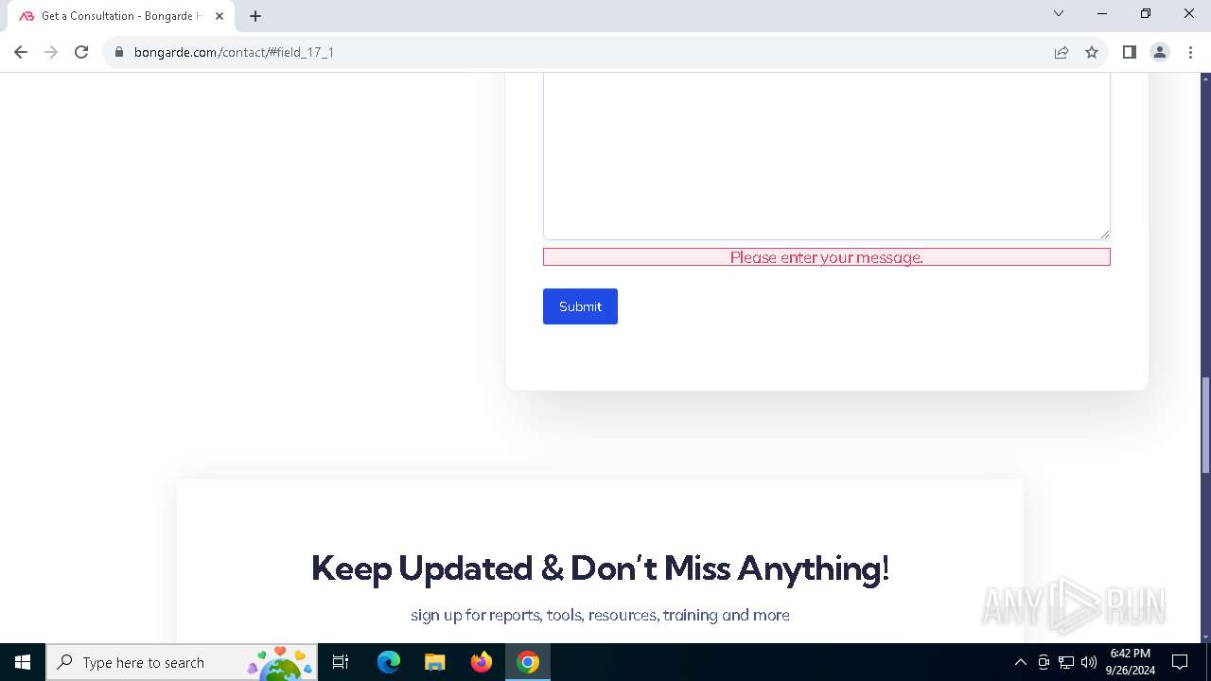1211x681 pixels.
Task: Open Task View from the taskbar
Action: point(341,662)
